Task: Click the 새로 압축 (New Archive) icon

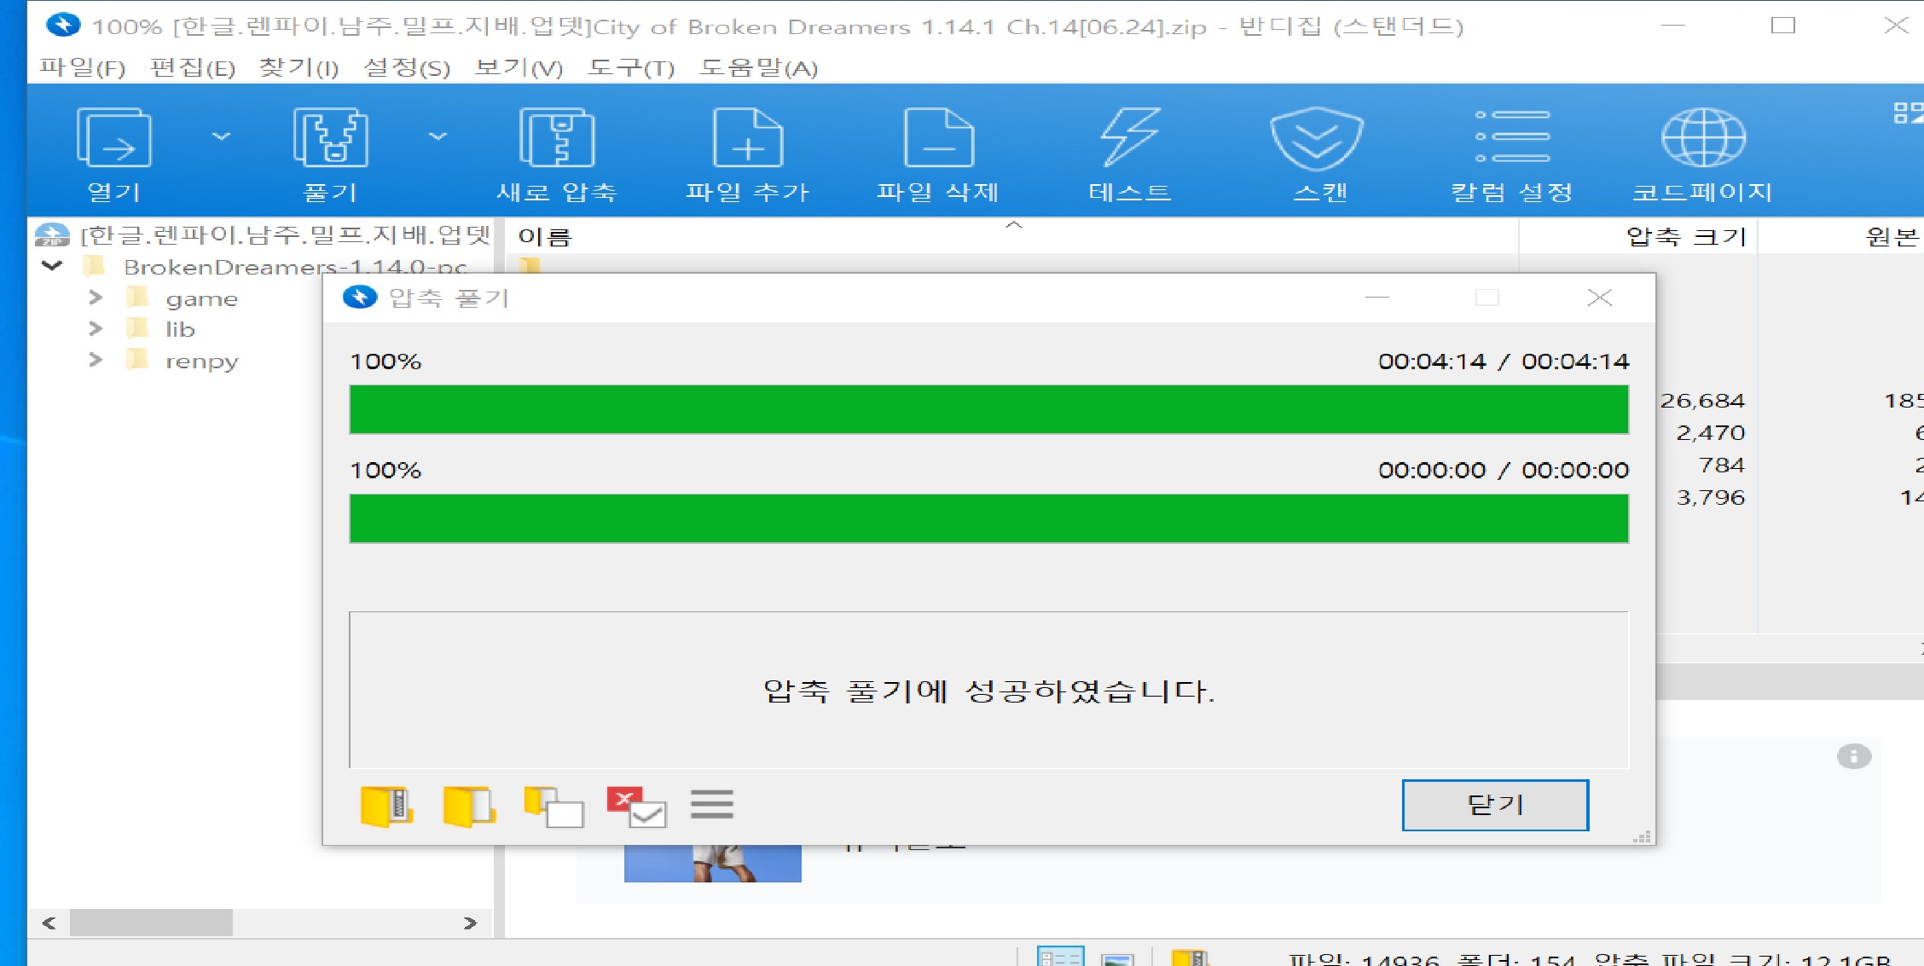Action: click(x=556, y=138)
